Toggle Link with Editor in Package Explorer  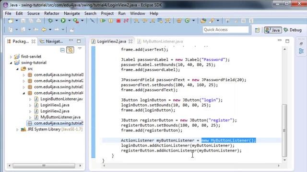click(x=70, y=50)
